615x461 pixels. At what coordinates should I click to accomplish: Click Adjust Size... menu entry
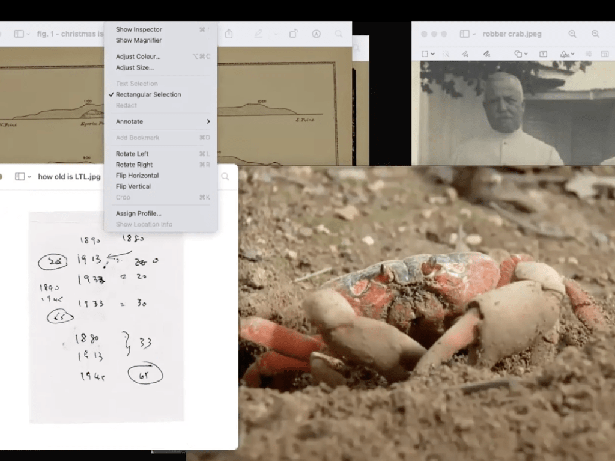(135, 67)
